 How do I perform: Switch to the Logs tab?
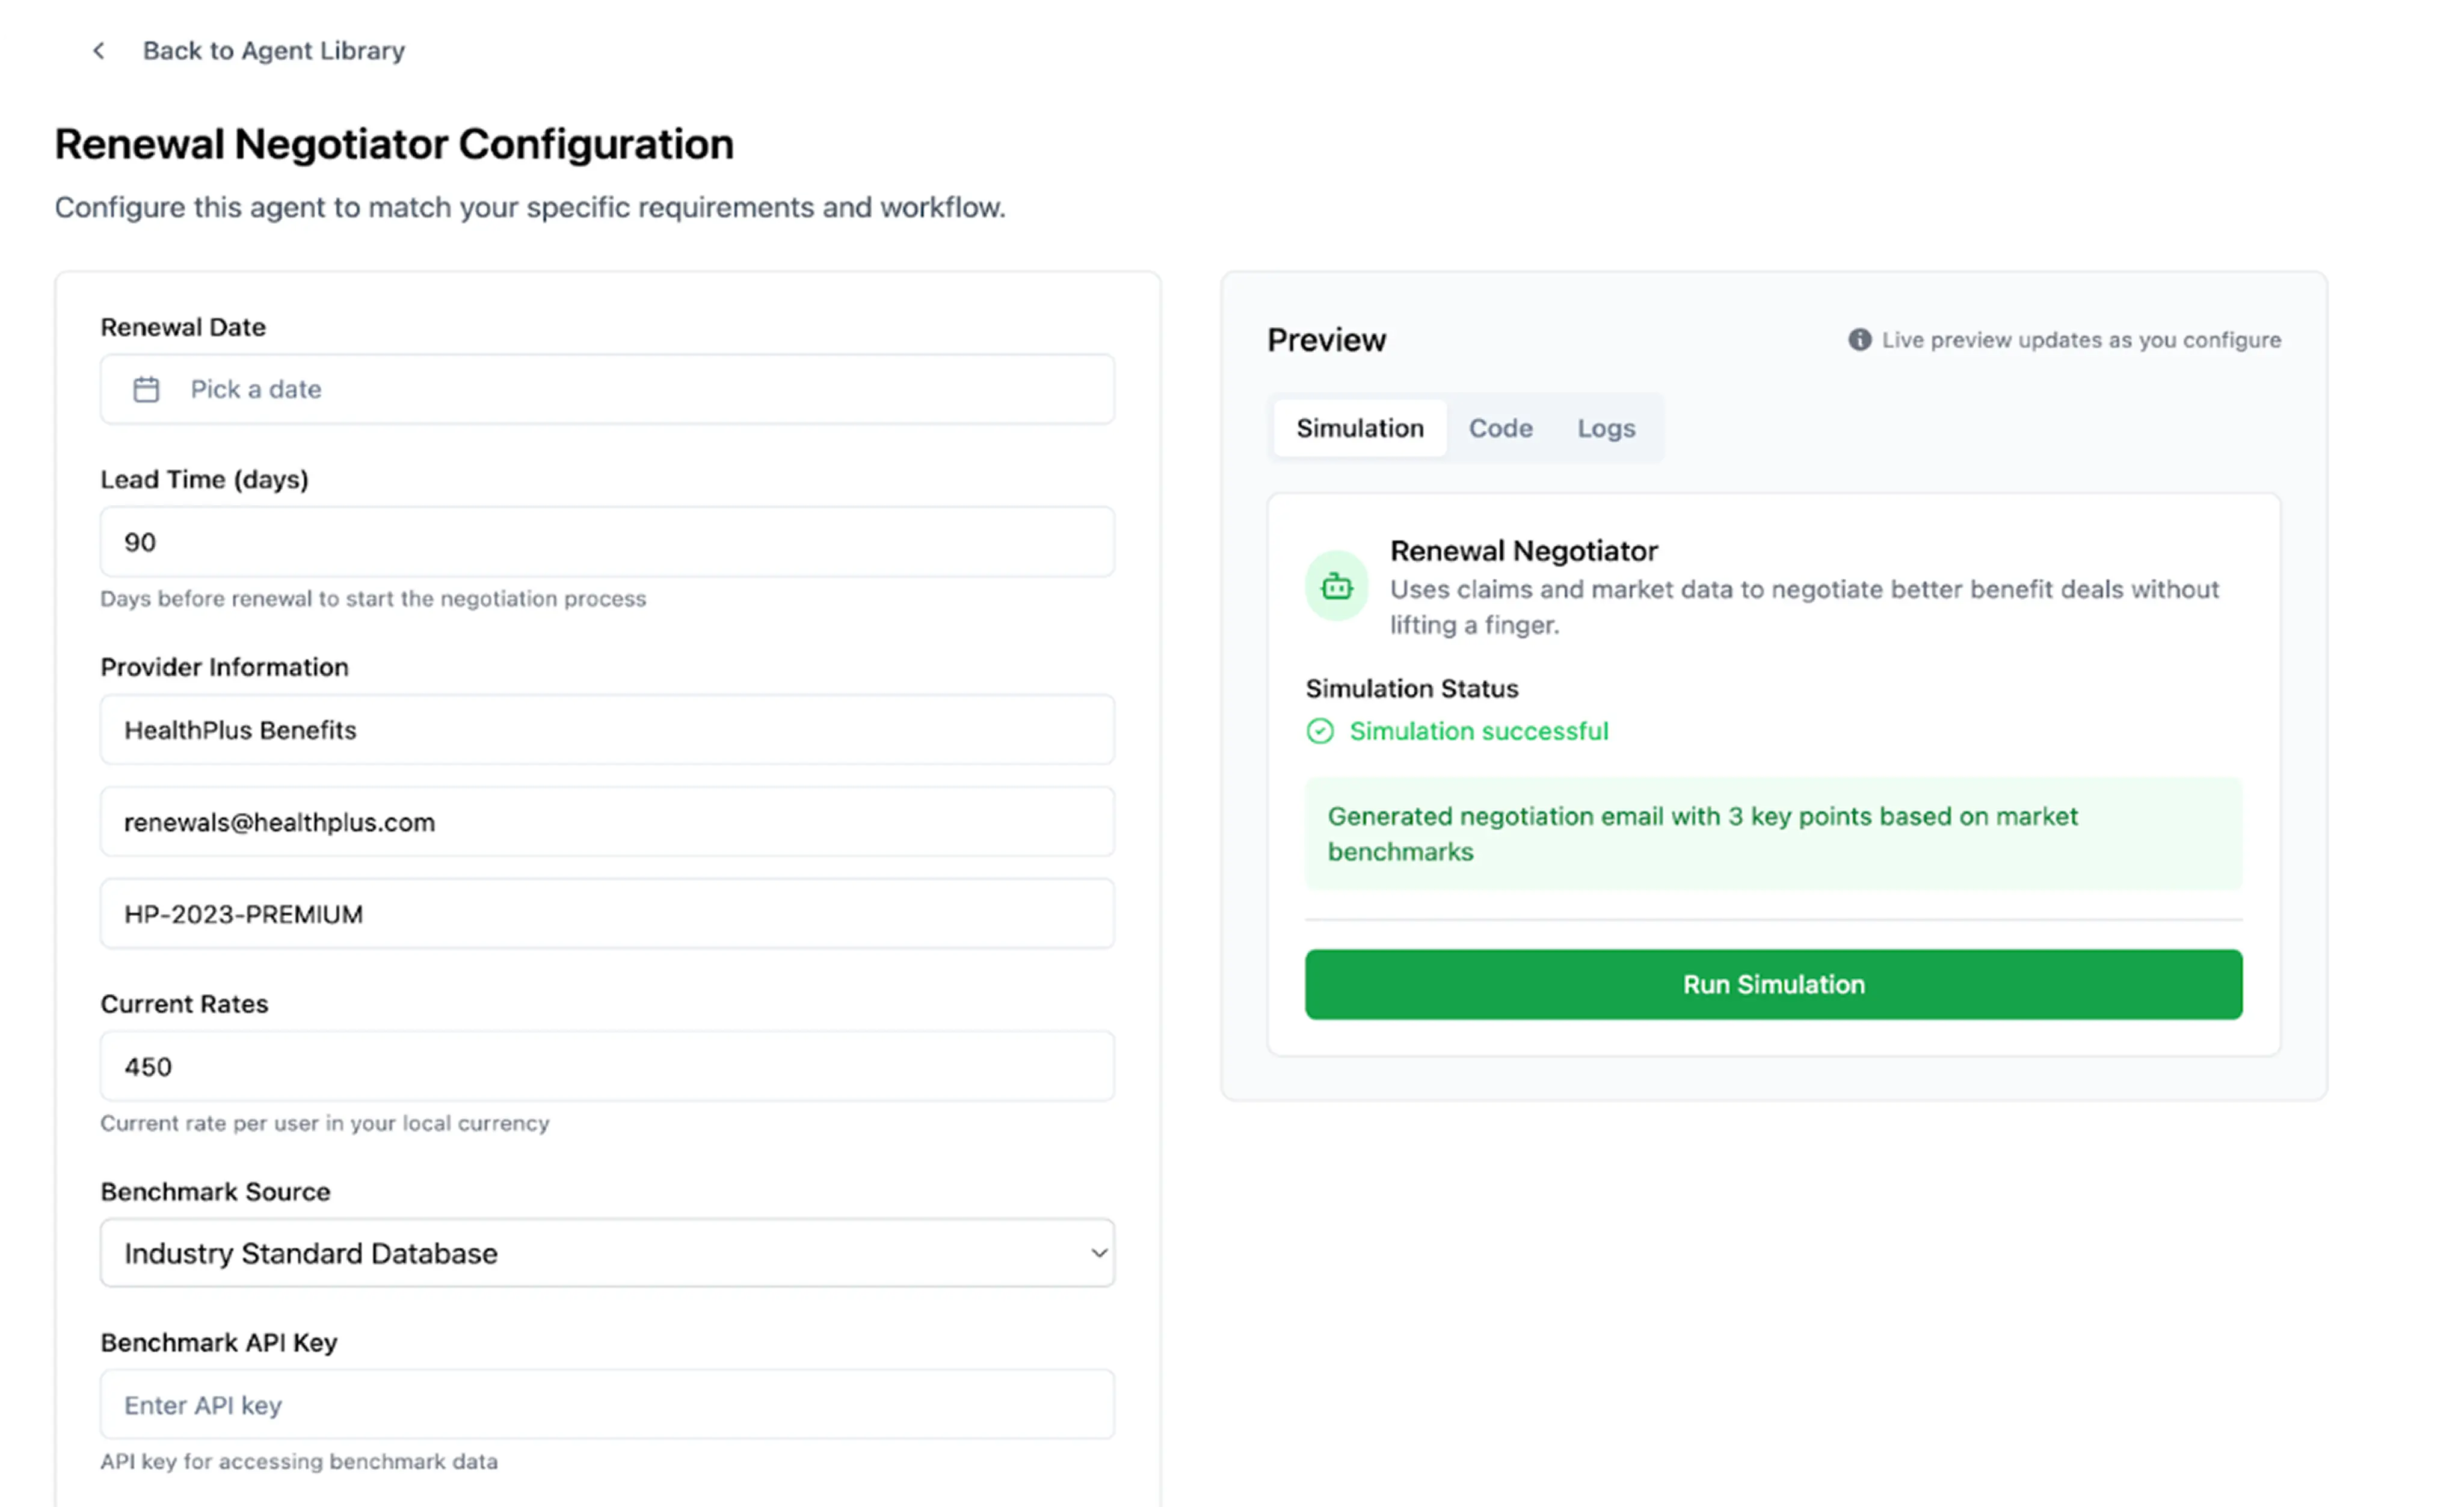pyautogui.click(x=1606, y=428)
